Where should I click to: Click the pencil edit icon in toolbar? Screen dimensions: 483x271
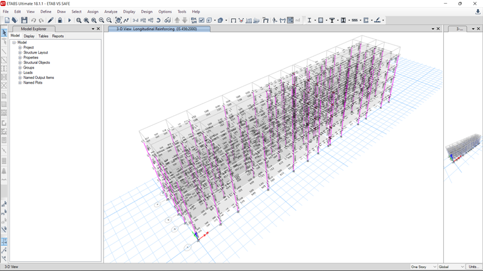[x=51, y=20]
